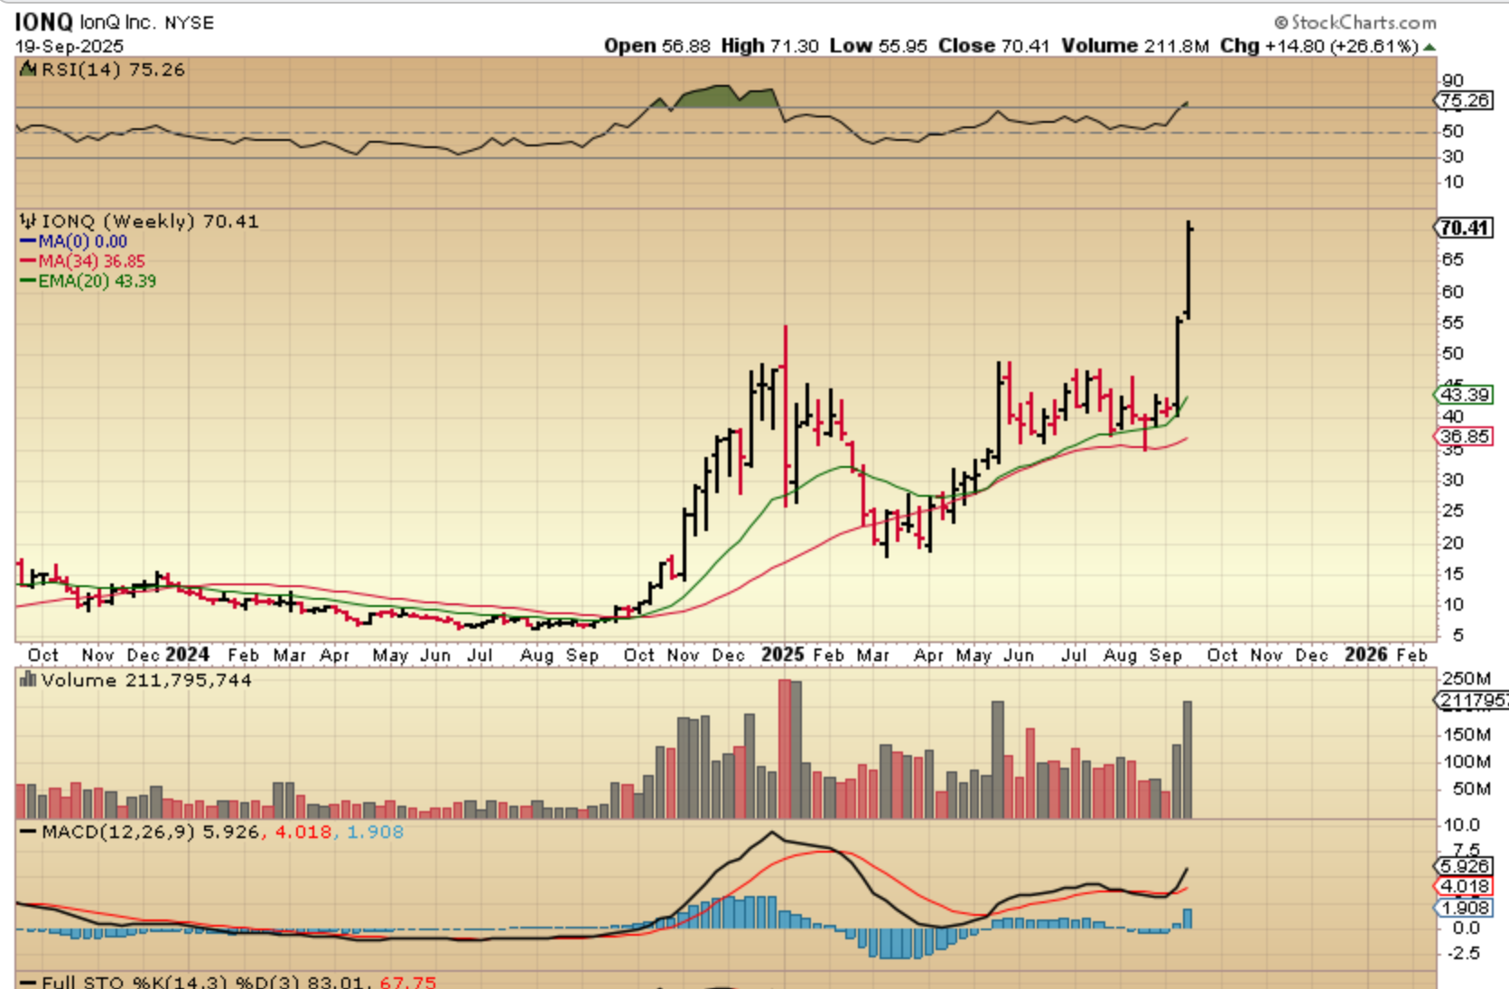The width and height of the screenshot is (1509, 989).
Task: Click the 5.926 MACD axis tag
Action: (1464, 866)
